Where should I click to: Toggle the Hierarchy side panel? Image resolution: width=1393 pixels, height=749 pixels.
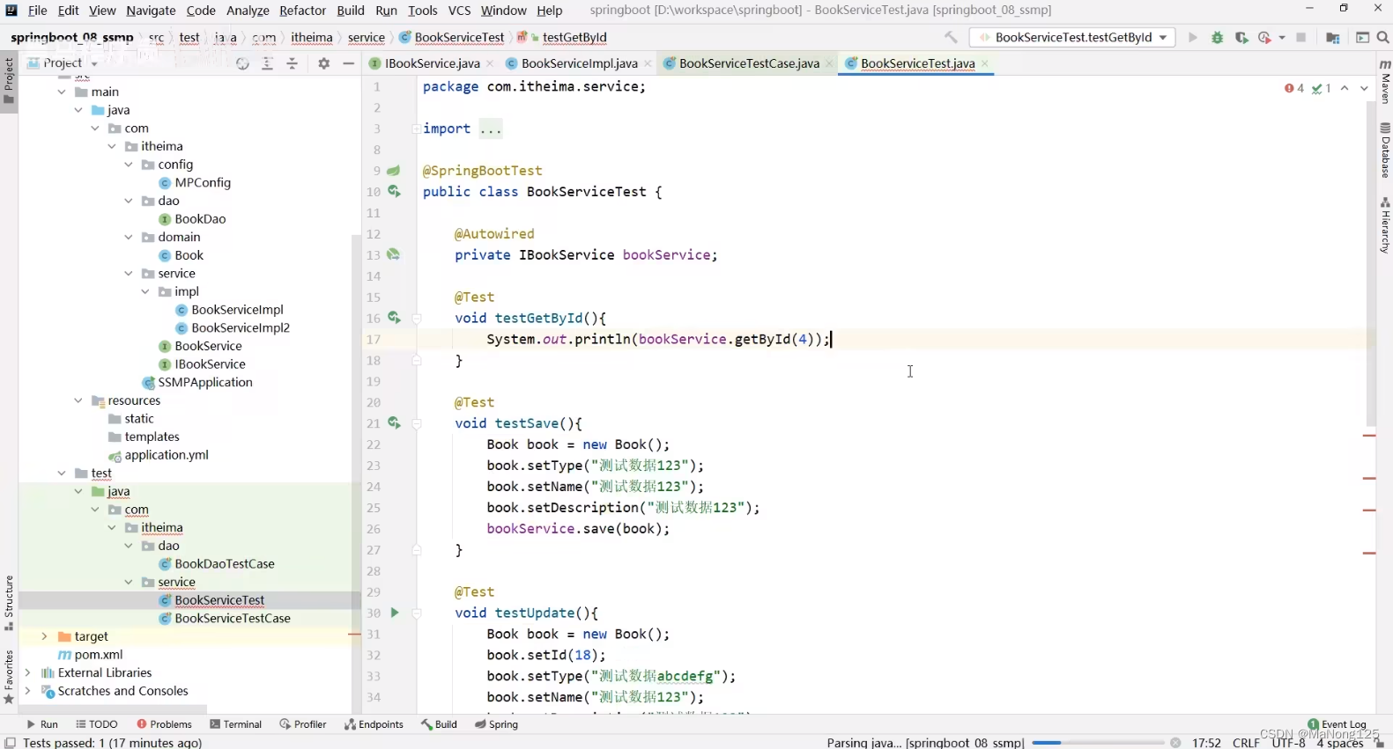(1385, 226)
